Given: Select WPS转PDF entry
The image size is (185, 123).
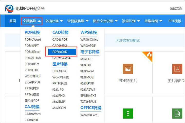Looking at the screenshot, I should (88, 46).
